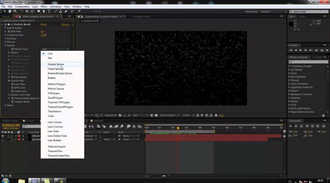The image size is (330, 183).
Task: Expand Color Correction effects category
Action: (289, 84)
